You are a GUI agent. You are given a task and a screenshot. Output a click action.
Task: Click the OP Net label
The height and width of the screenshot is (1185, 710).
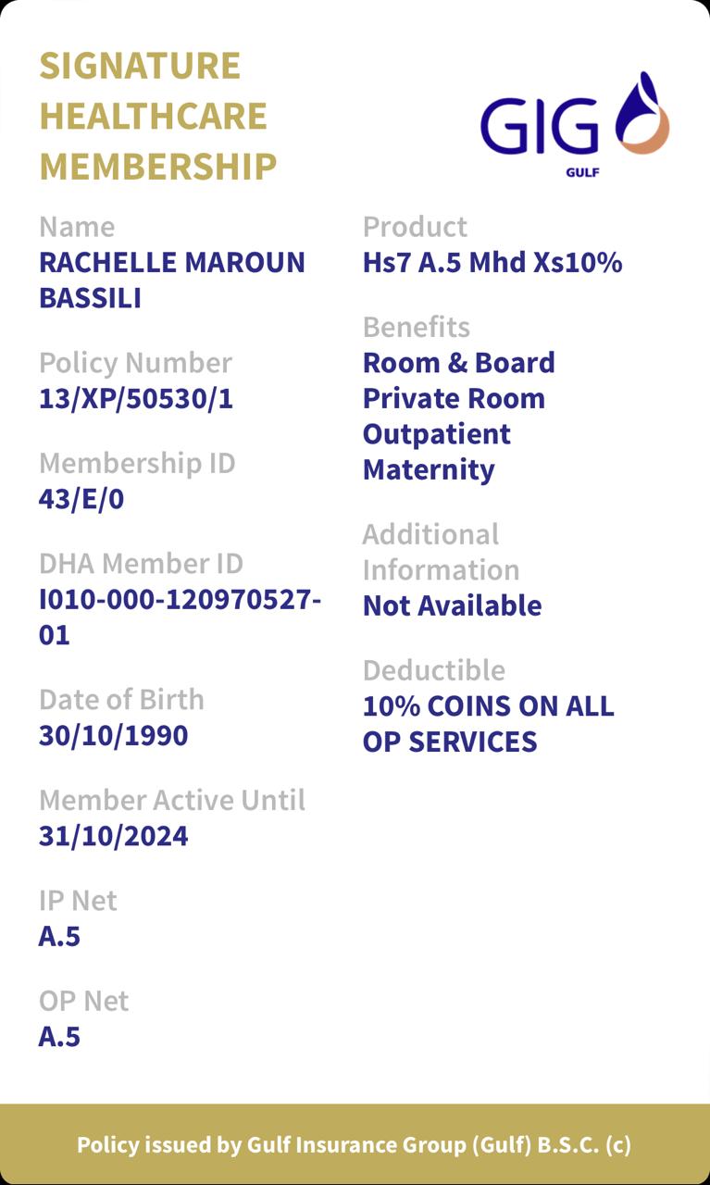(83, 1002)
